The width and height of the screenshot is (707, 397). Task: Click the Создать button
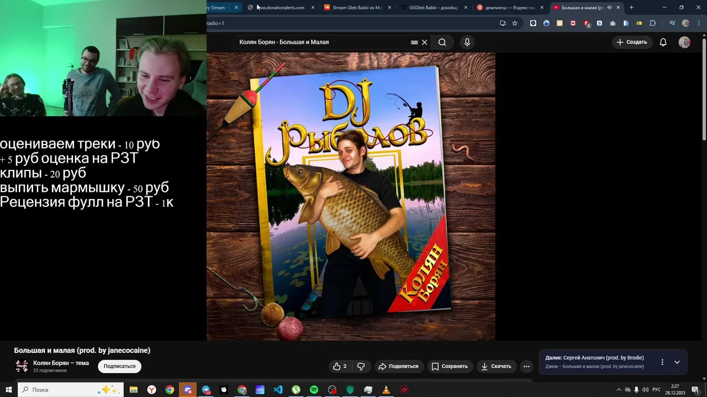632,42
